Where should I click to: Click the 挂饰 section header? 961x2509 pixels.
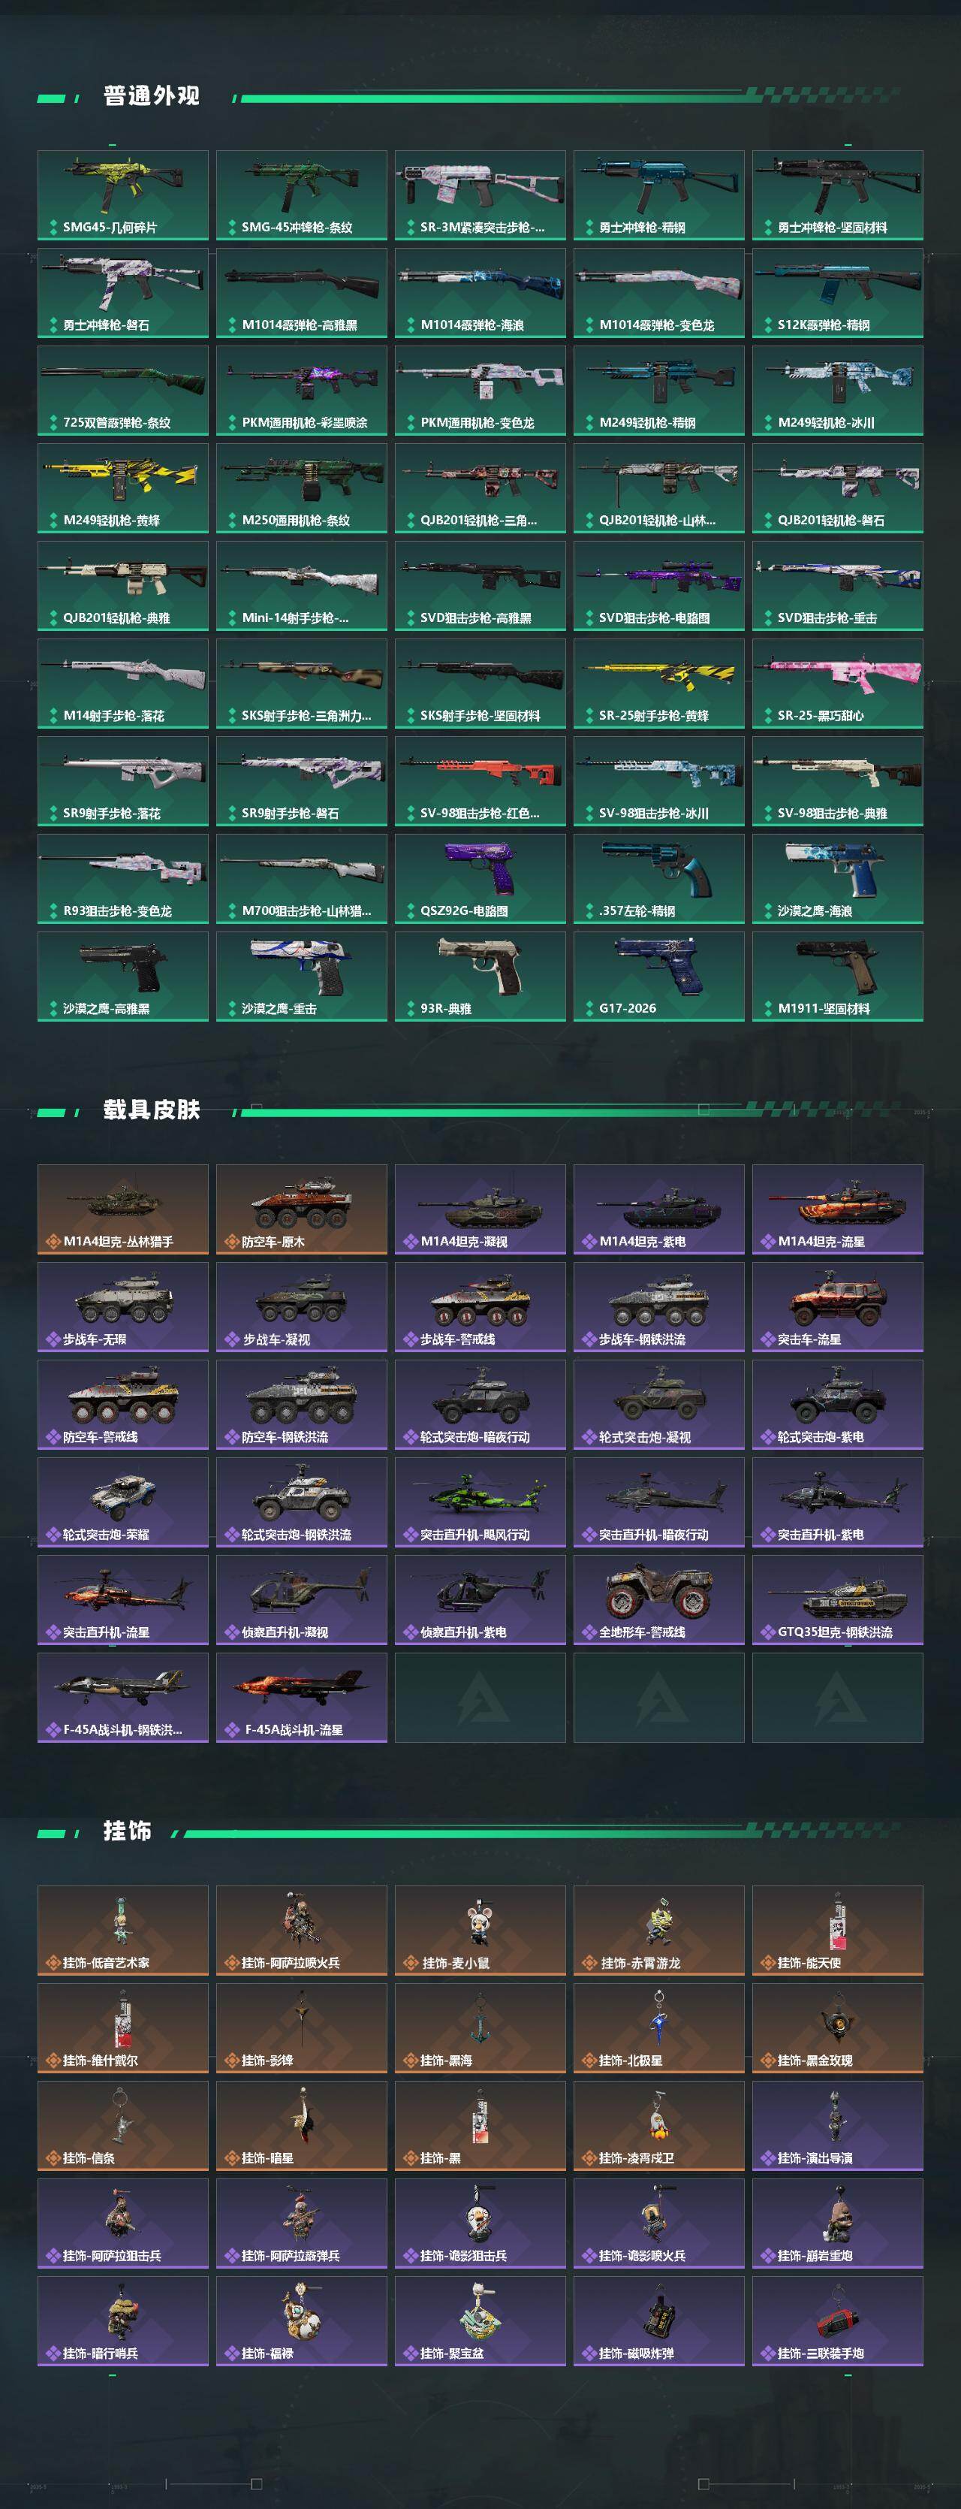point(128,1831)
